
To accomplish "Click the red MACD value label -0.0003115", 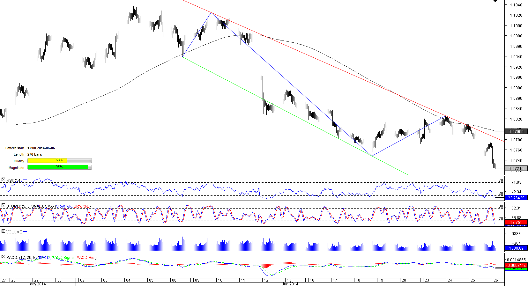I will click(516, 266).
